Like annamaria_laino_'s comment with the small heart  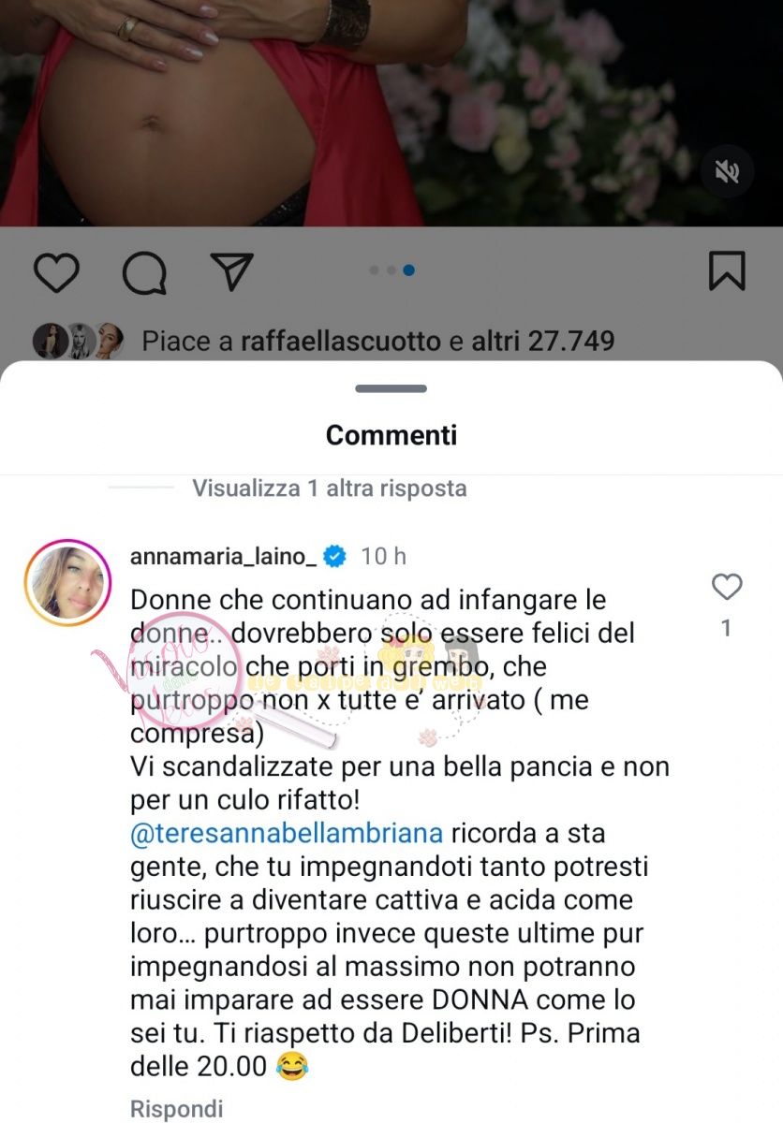tap(727, 587)
